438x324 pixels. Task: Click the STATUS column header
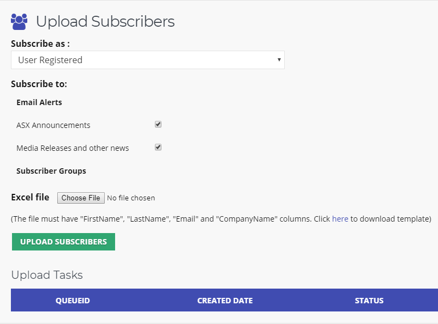pyautogui.click(x=369, y=301)
